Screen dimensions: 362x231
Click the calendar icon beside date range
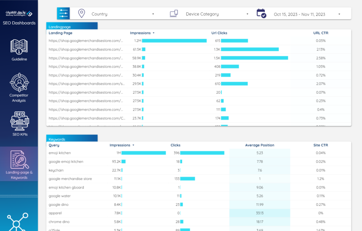point(261,13)
